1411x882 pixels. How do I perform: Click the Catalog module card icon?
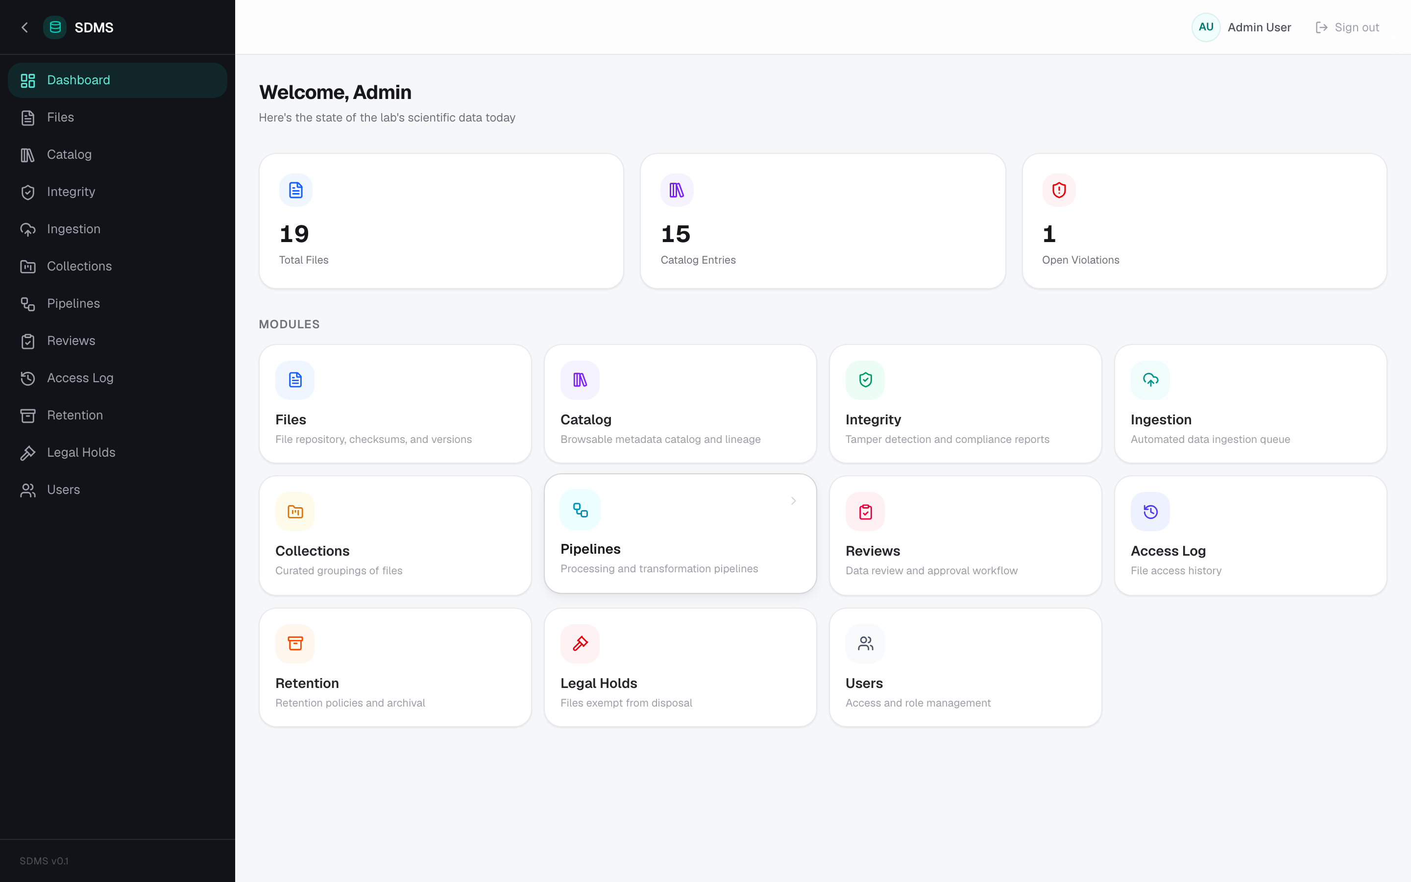pyautogui.click(x=580, y=380)
